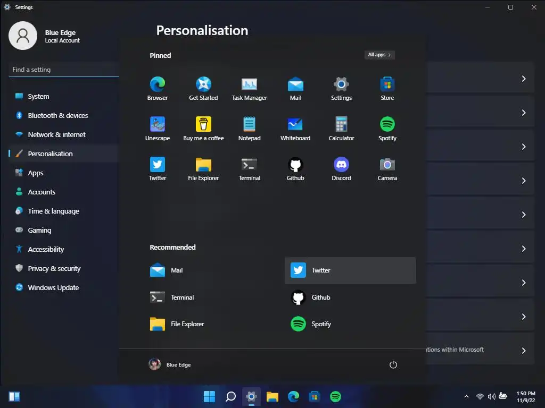Open Buy me a coffee app
Image resolution: width=545 pixels, height=408 pixels.
[x=203, y=129]
